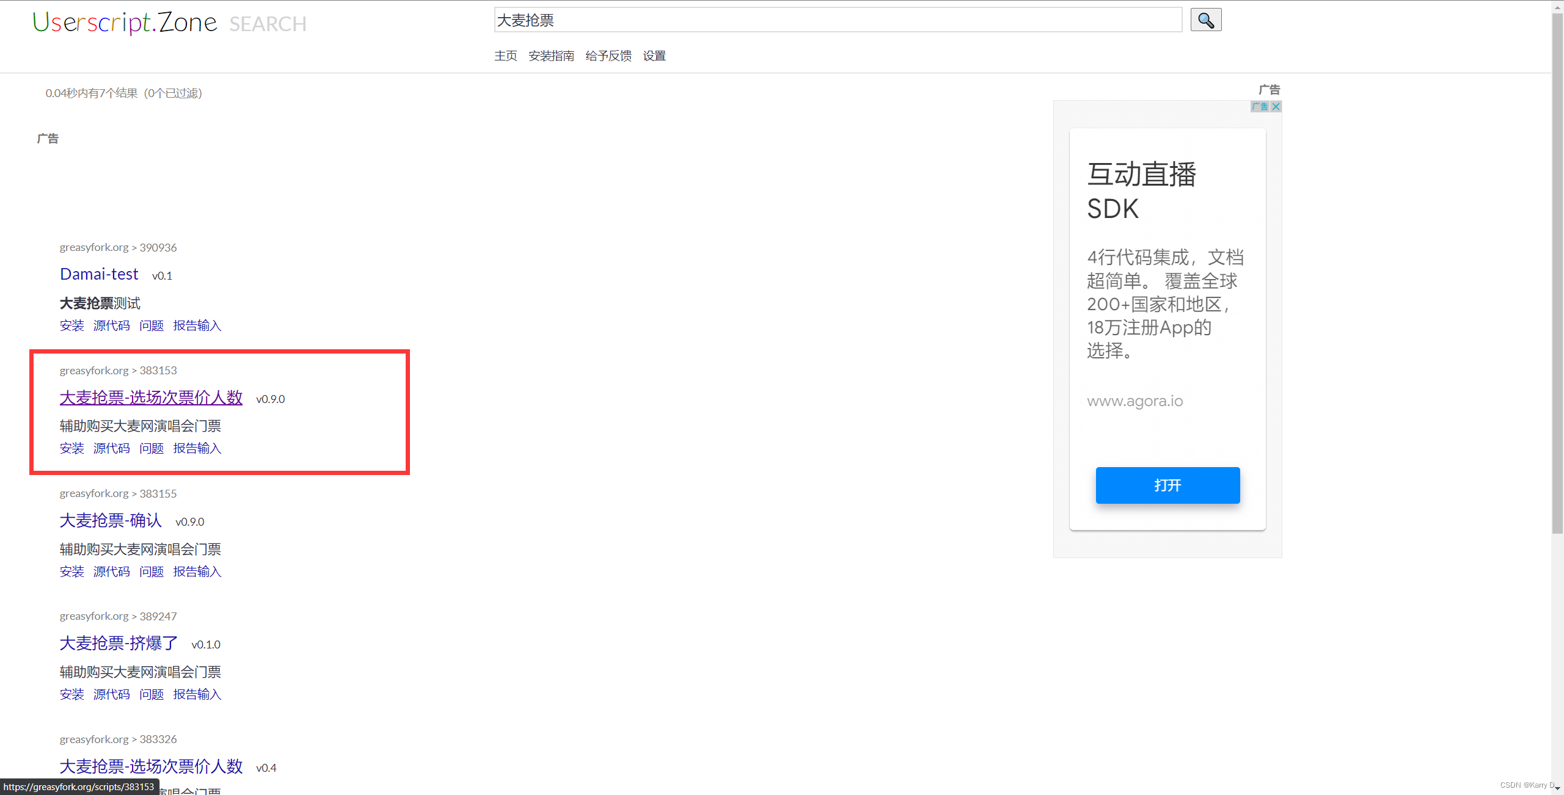Click in the 大麦抢票 search field

(837, 20)
